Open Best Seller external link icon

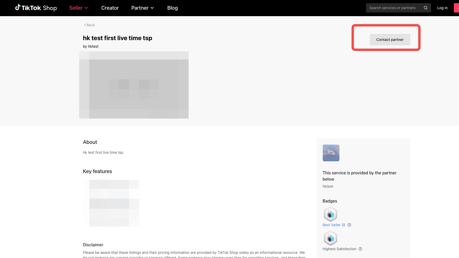coord(344,225)
